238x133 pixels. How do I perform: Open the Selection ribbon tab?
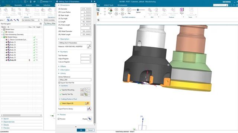pyautogui.click(x=47, y=5)
